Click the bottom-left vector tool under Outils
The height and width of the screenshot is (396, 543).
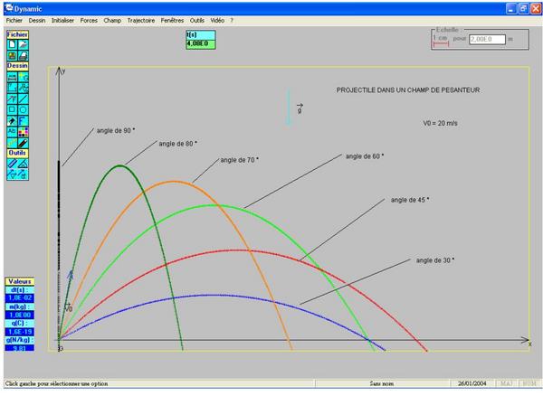12,174
